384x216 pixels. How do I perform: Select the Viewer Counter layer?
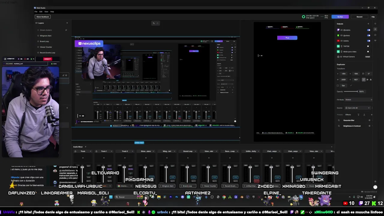coord(46,47)
